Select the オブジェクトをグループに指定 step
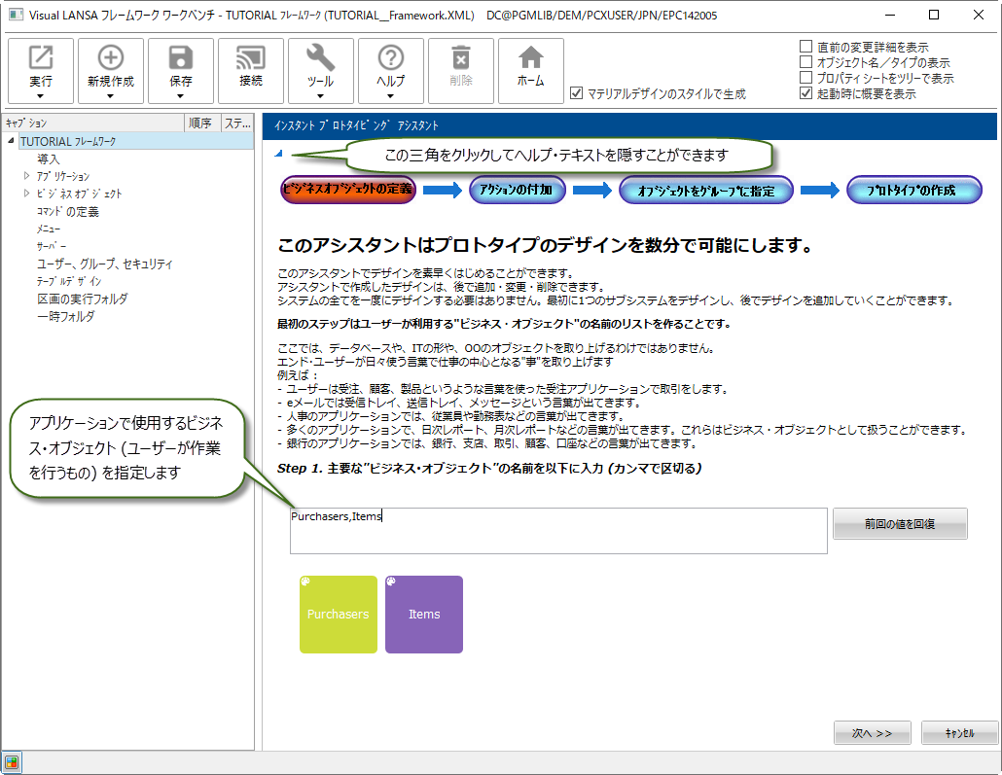This screenshot has height=775, width=1002. [706, 191]
